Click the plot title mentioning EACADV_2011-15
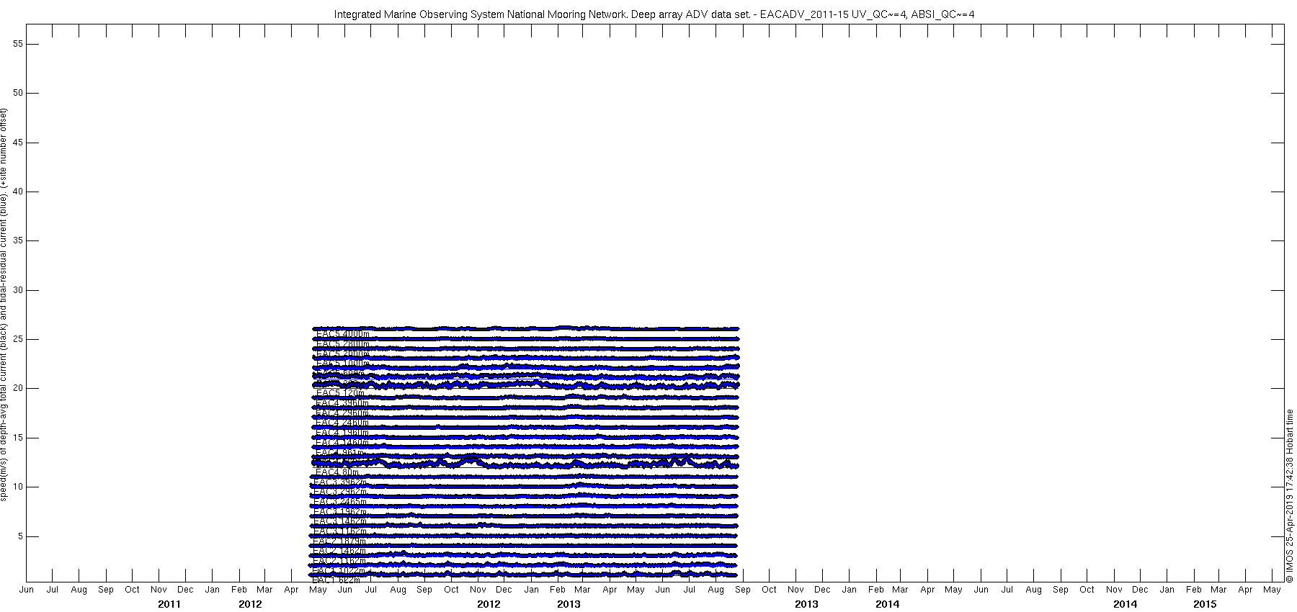 pos(654,14)
